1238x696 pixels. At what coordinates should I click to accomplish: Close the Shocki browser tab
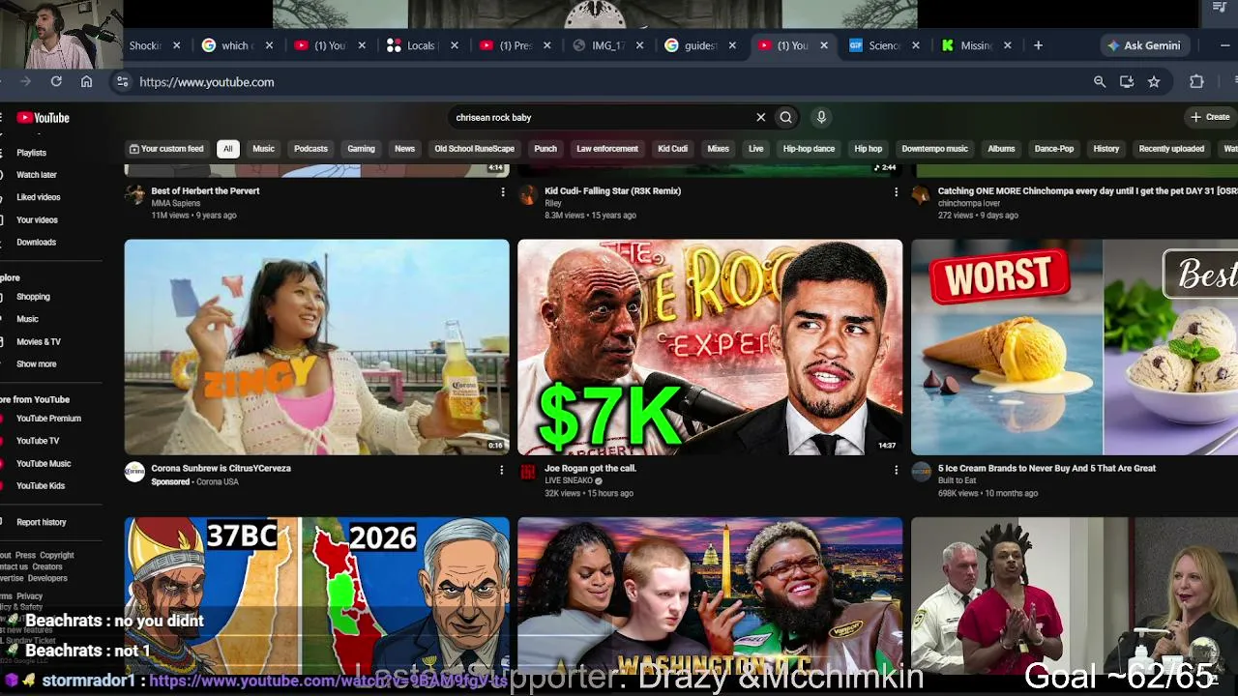click(176, 45)
